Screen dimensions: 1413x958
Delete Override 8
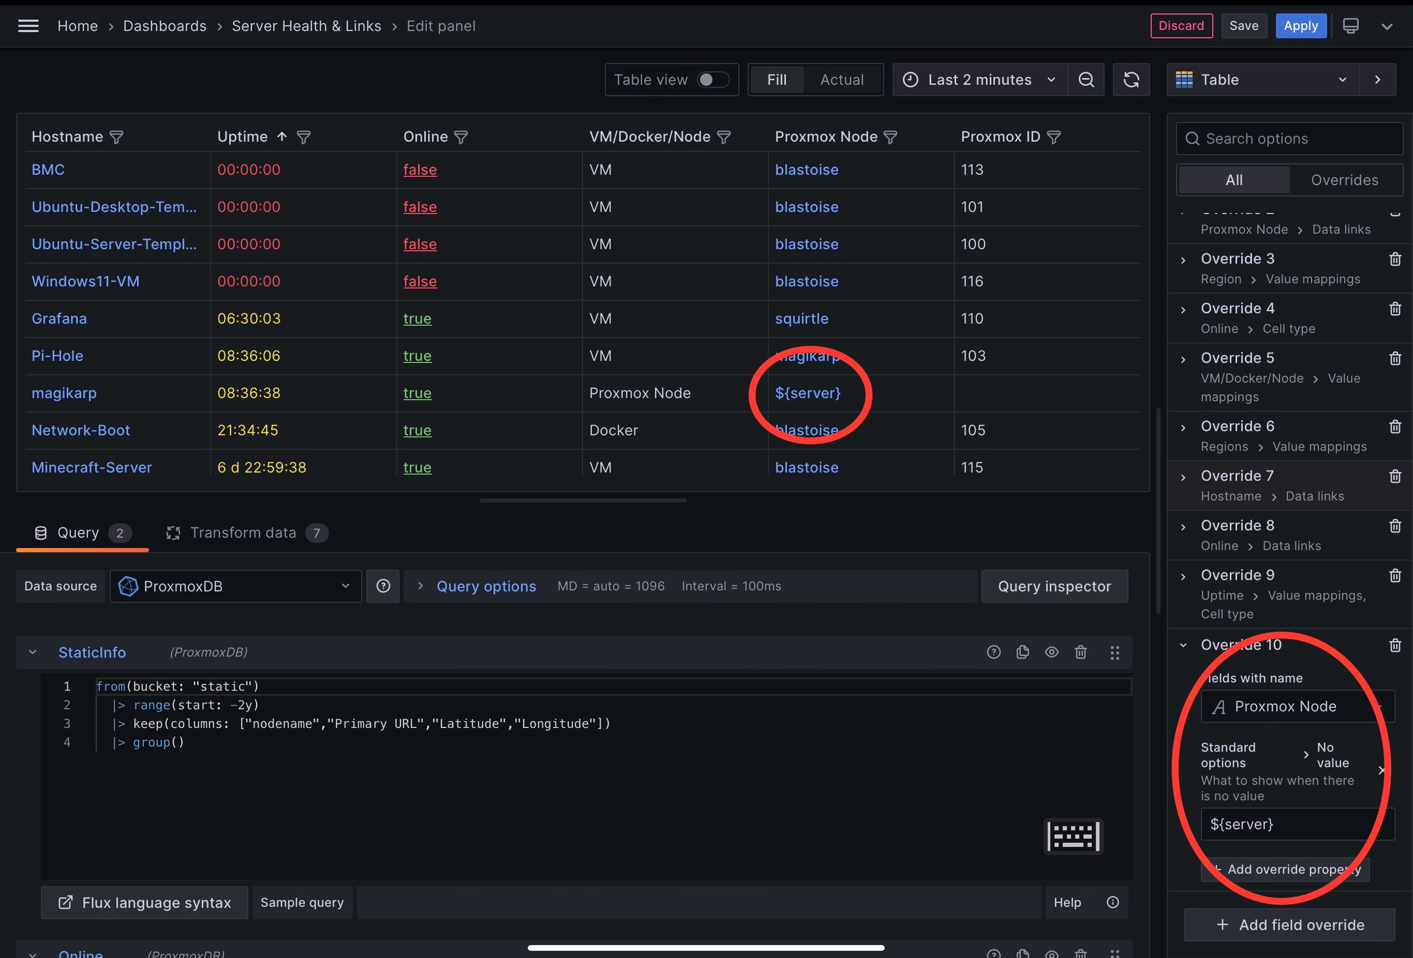coord(1395,526)
